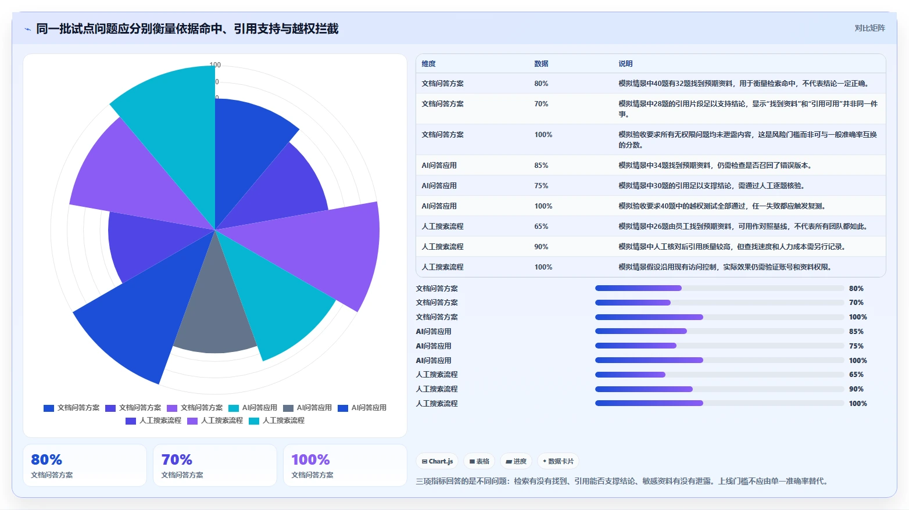Click the 人工搜索流程 90% progress bar
Image resolution: width=909 pixels, height=510 pixels.
pos(720,389)
